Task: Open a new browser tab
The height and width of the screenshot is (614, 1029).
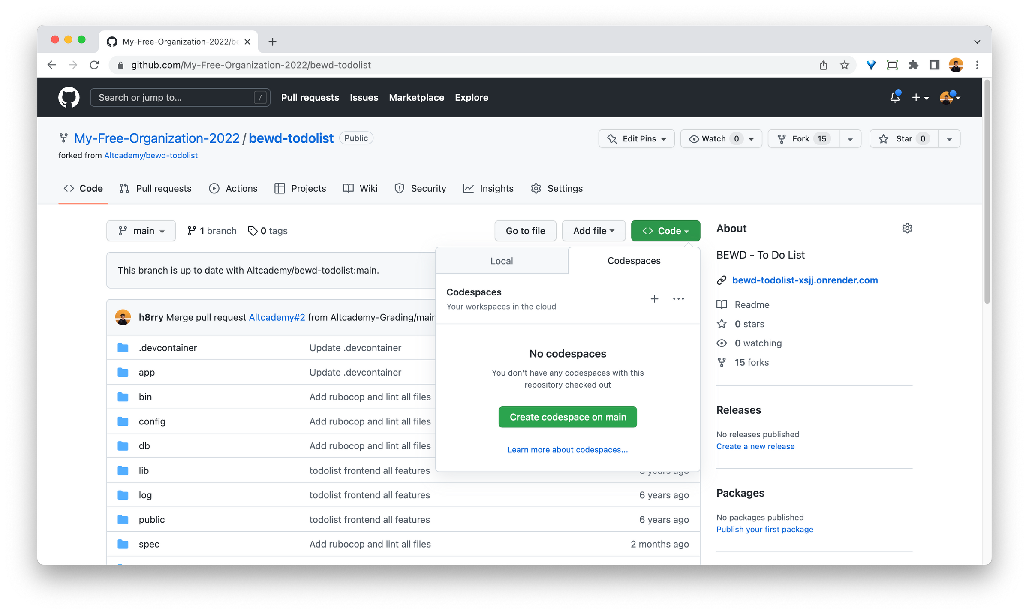Action: 272,42
